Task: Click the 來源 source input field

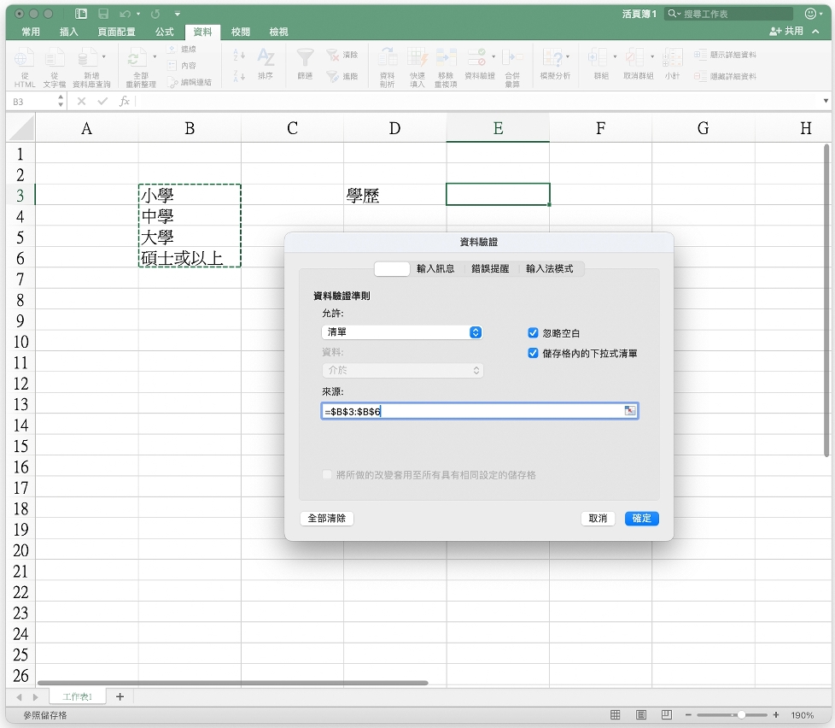Action: [471, 411]
